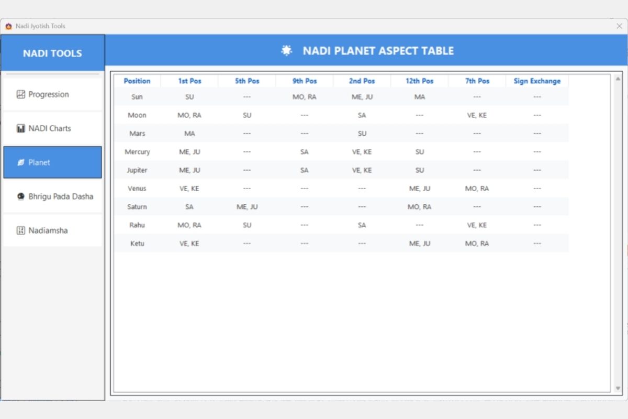This screenshot has width=628, height=419.
Task: Sort by the Position column header
Action: [x=137, y=81]
